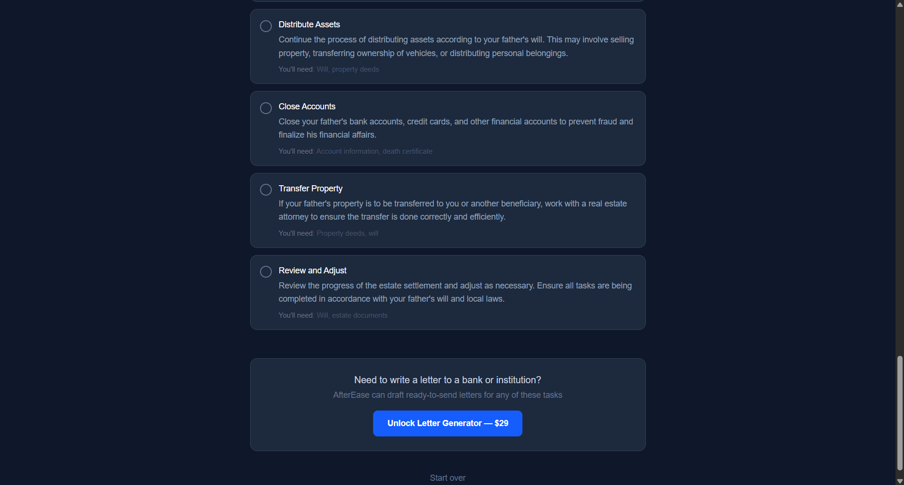Click the AfterEase promo subtitle text
Screen dimensions: 904x485
[447, 395]
